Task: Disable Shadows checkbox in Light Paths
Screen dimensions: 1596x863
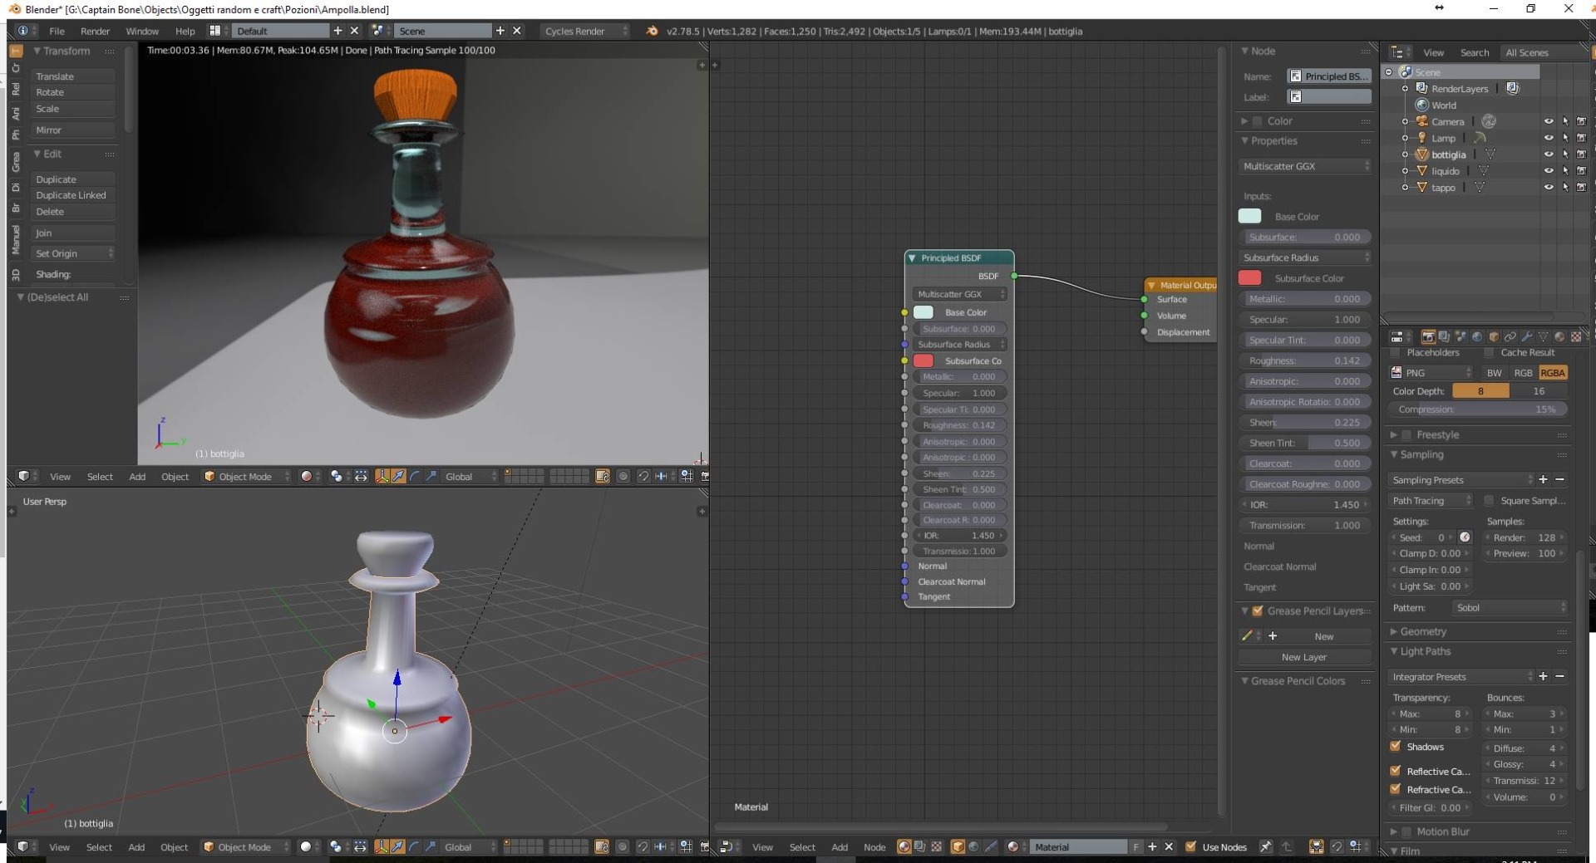Action: (x=1396, y=746)
